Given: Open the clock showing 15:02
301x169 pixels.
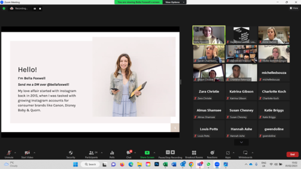Looking at the screenshot, I should click(292, 164).
